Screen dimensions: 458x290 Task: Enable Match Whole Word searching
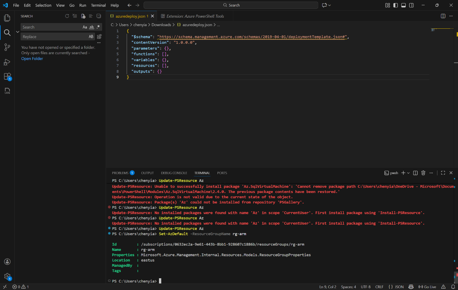91,27
